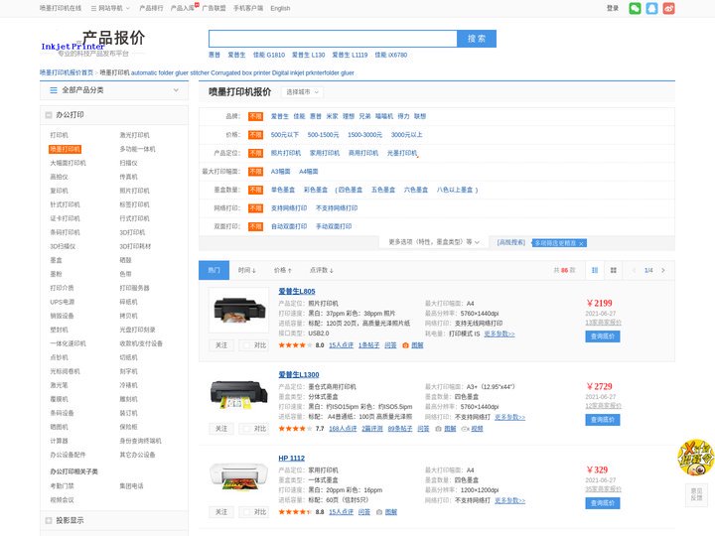715x536 pixels.
Task: Switch to list view layout icon
Action: [595, 270]
